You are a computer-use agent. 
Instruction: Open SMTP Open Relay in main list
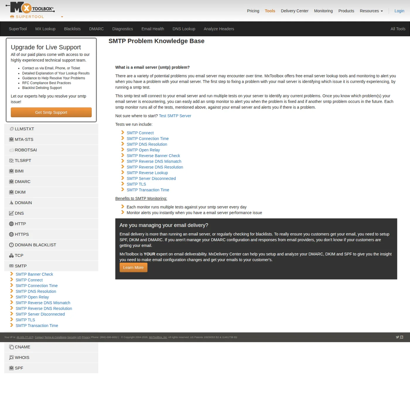pos(143,150)
